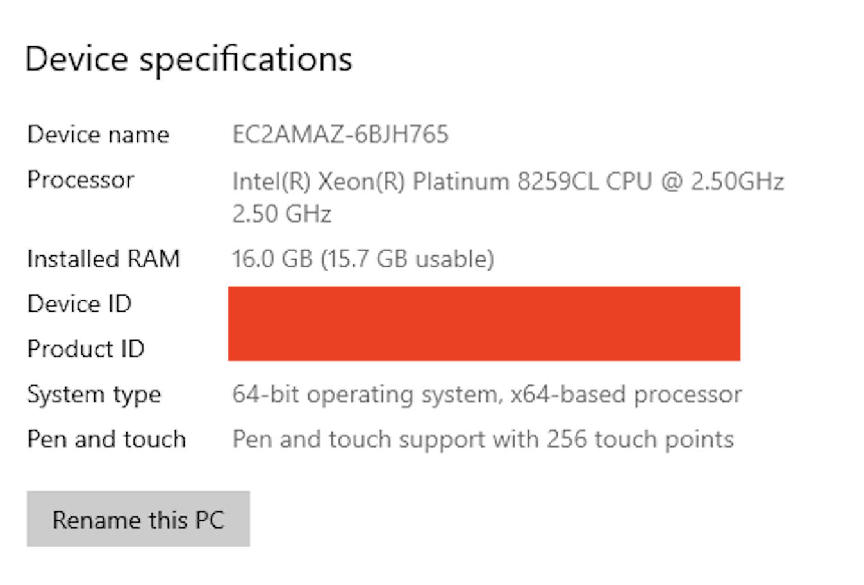Click the x64-based processor text
The width and height of the screenshot is (864, 585).
(x=626, y=394)
